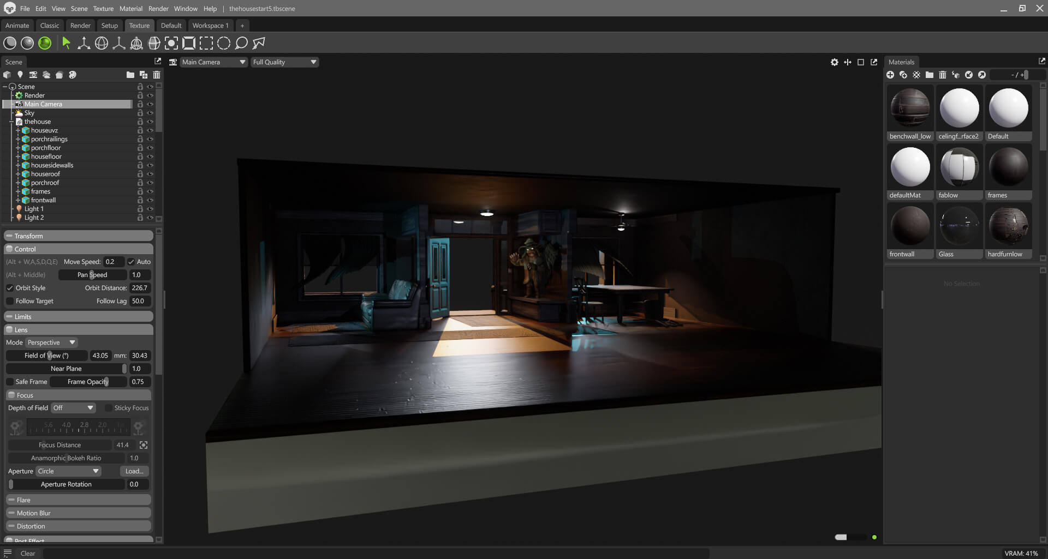The image size is (1048, 559).
Task: Click the aperture Load... button
Action: [134, 471]
